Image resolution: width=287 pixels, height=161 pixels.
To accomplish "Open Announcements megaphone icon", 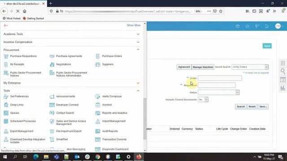I will click(x=52, y=97).
